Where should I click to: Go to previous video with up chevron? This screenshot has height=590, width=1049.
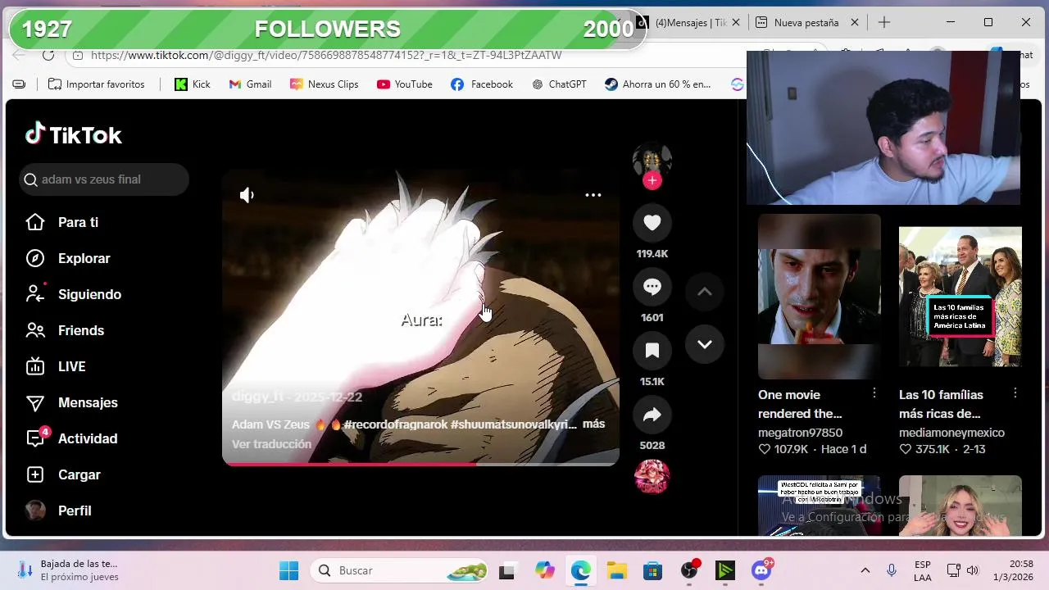click(705, 292)
